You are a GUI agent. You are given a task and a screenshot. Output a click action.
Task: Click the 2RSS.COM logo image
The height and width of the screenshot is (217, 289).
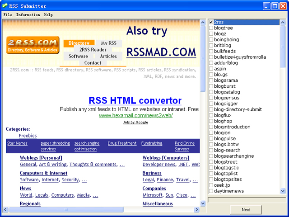pos(33,45)
